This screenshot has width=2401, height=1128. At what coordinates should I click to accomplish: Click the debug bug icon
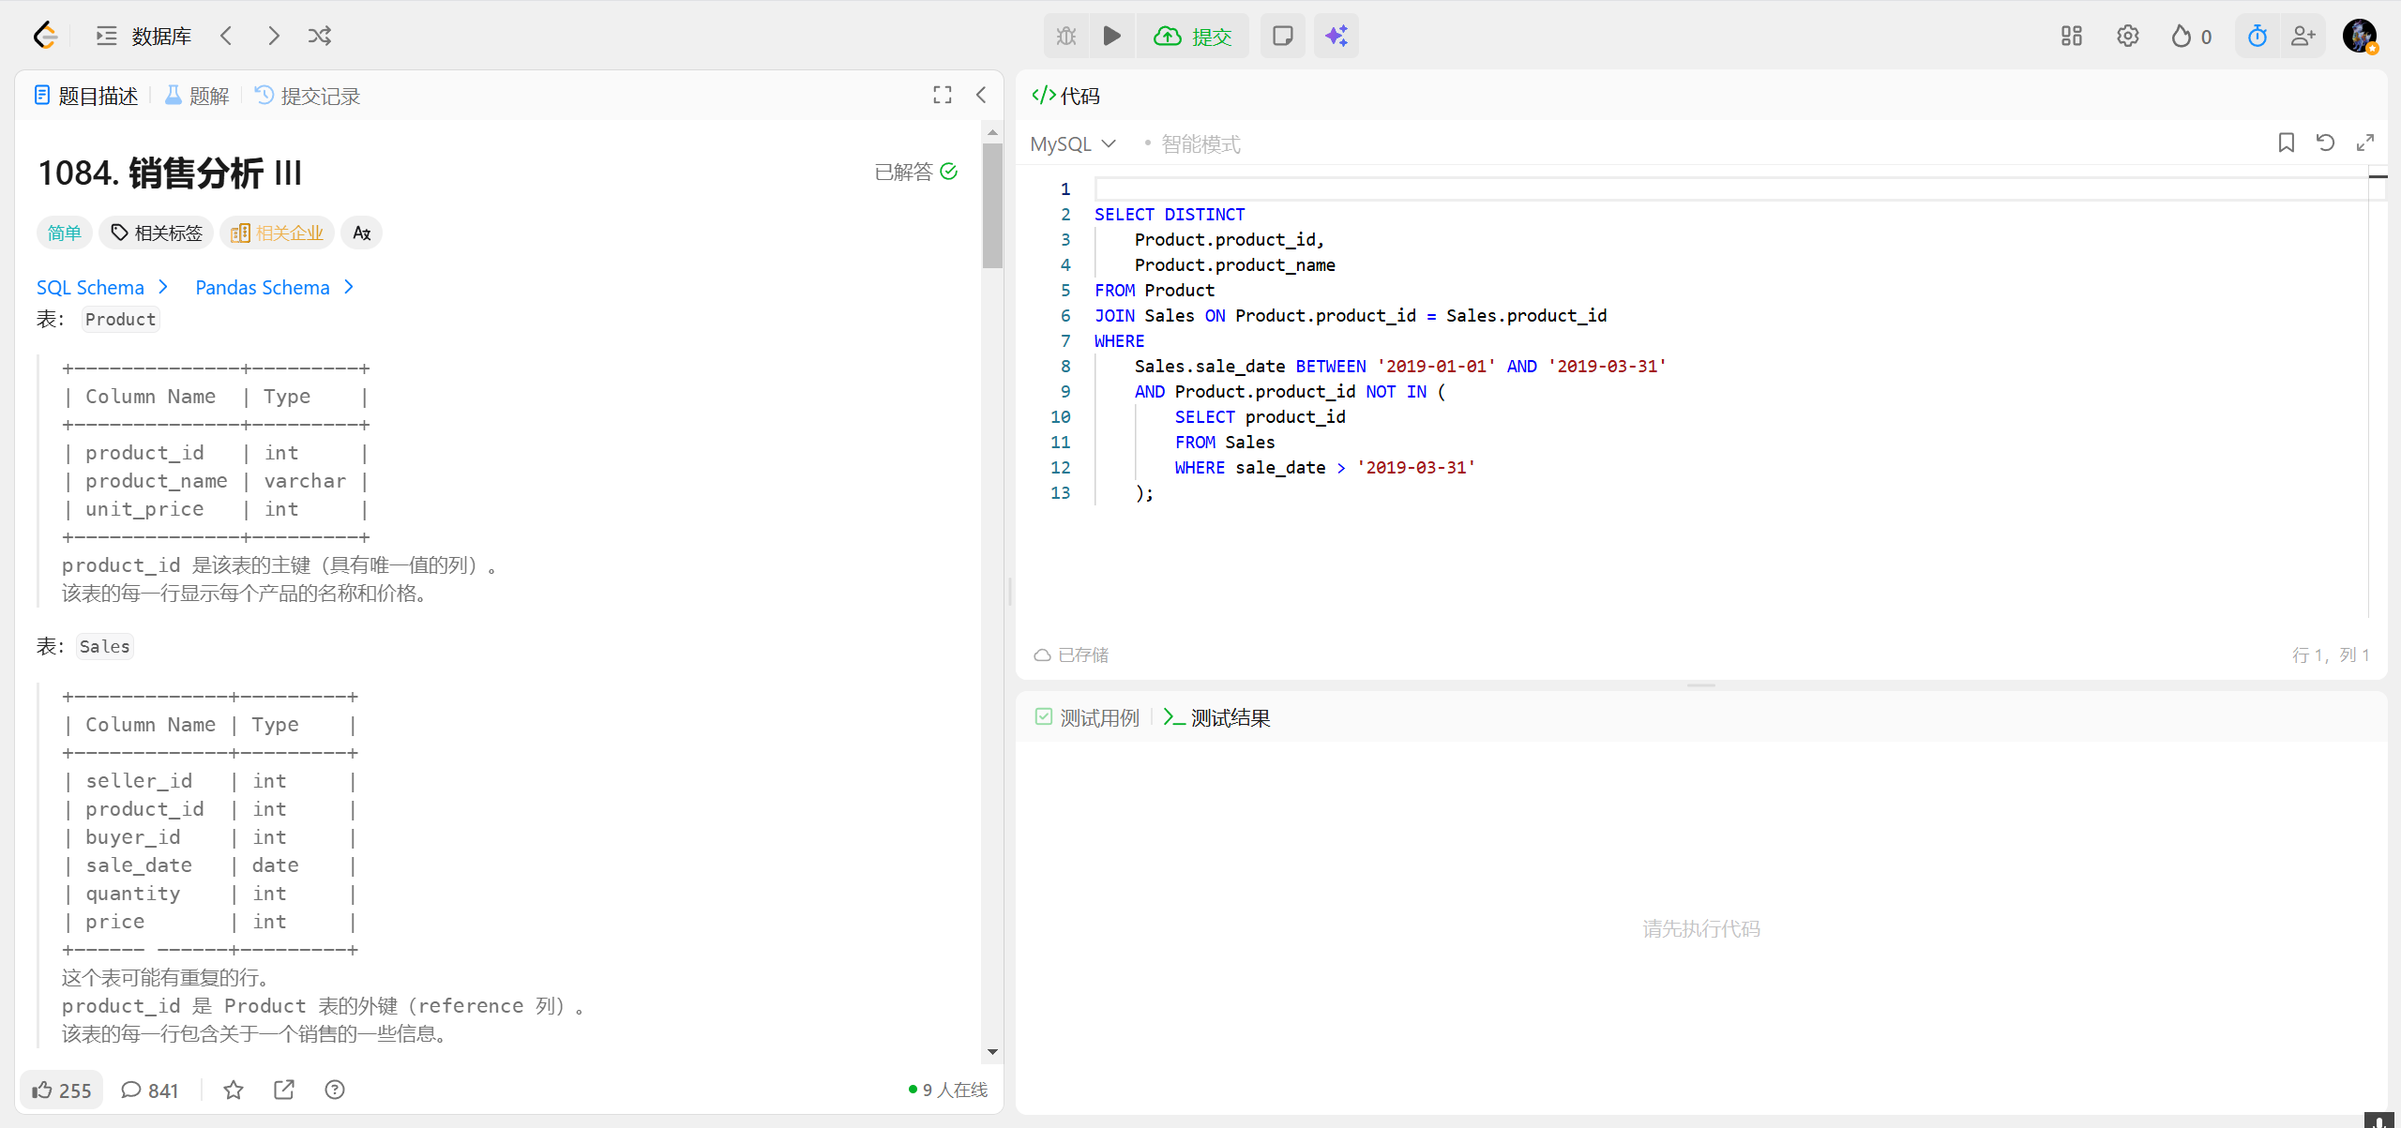1066,36
